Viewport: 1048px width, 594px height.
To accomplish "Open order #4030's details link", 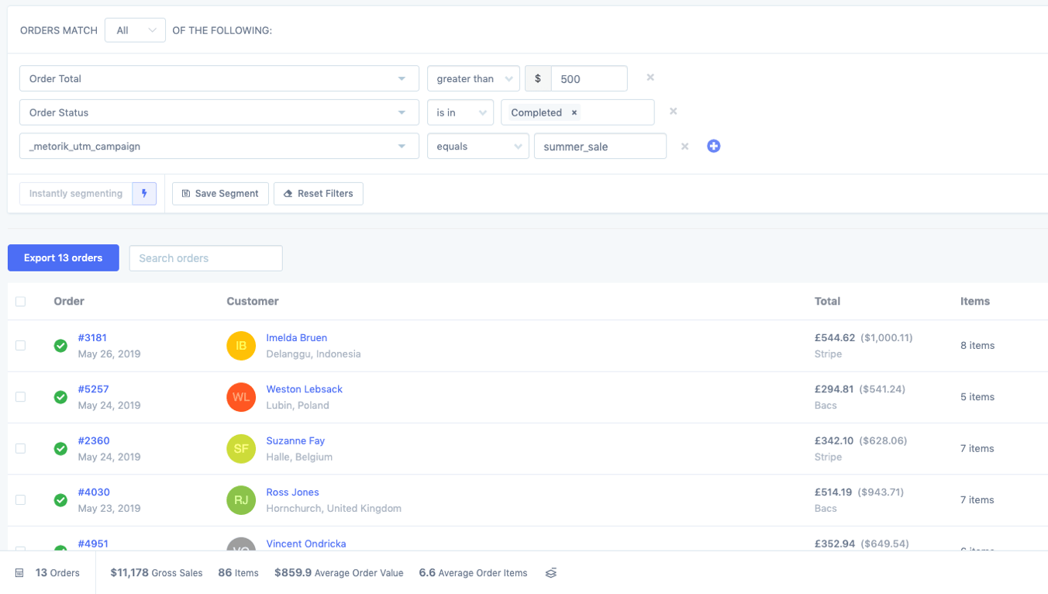I will (x=92, y=492).
